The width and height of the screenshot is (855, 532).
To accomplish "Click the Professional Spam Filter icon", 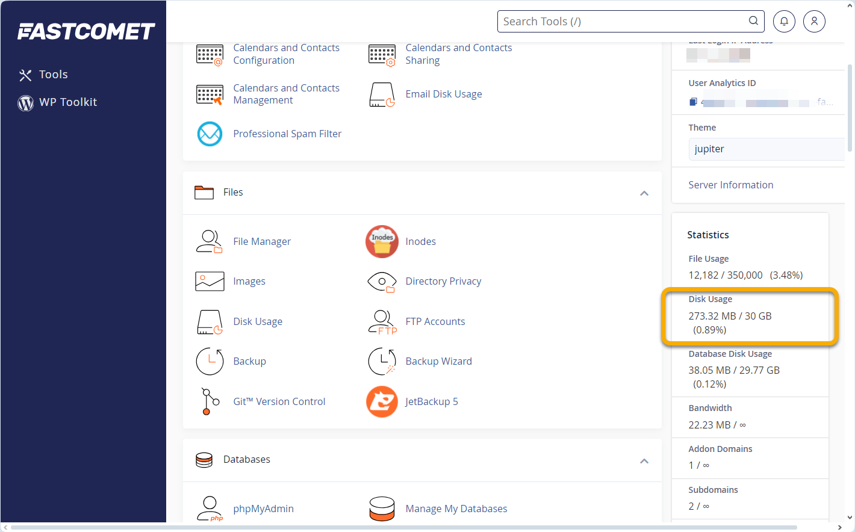I will [210, 134].
